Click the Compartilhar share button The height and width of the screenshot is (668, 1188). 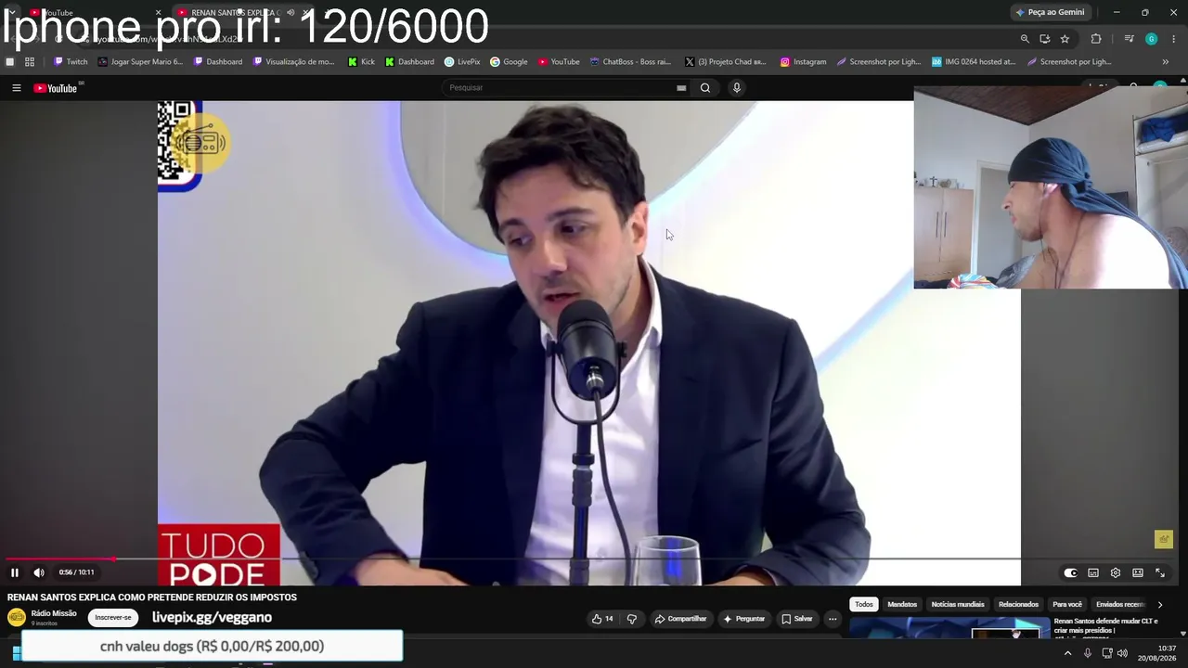pyautogui.click(x=680, y=619)
